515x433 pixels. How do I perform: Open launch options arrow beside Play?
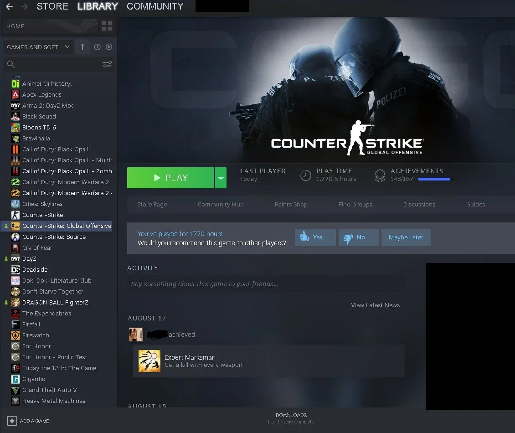[221, 178]
